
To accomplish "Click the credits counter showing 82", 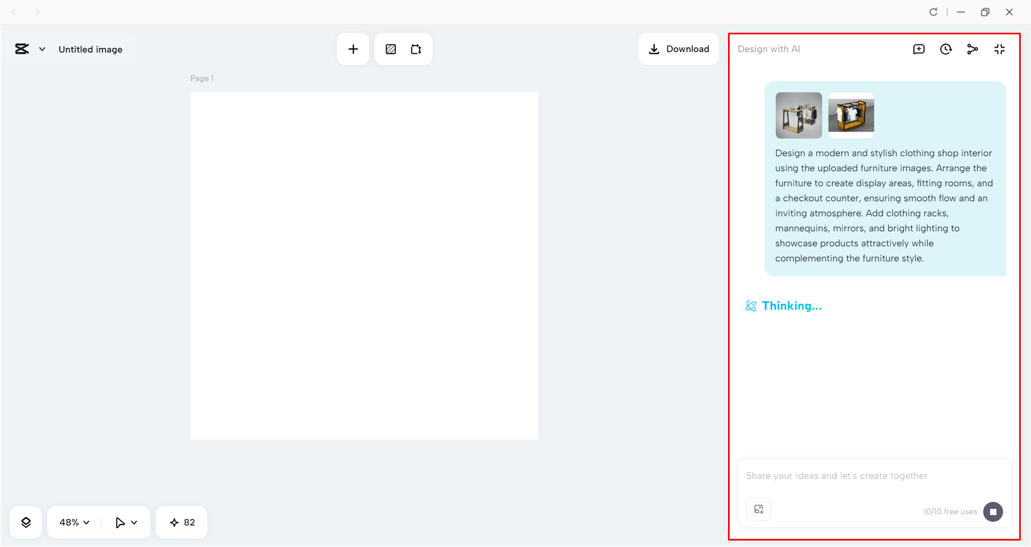I will point(182,522).
